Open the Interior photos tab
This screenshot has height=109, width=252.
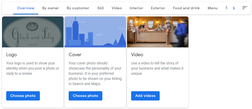pyautogui.click(x=137, y=8)
